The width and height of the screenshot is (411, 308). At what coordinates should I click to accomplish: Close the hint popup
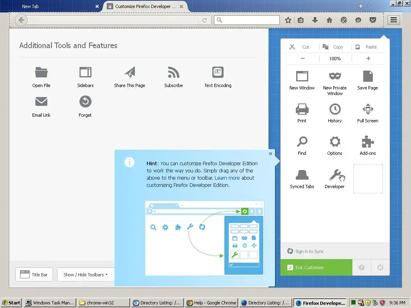click(271, 154)
